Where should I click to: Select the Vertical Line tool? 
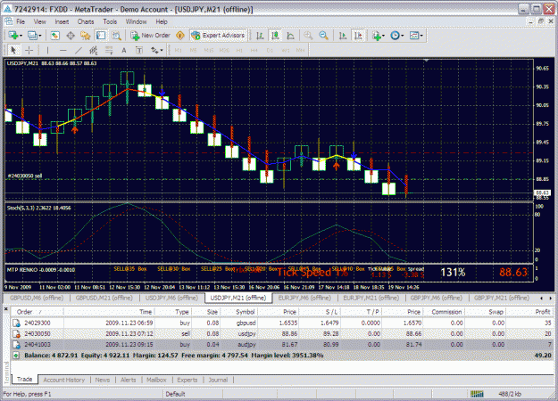(x=47, y=51)
